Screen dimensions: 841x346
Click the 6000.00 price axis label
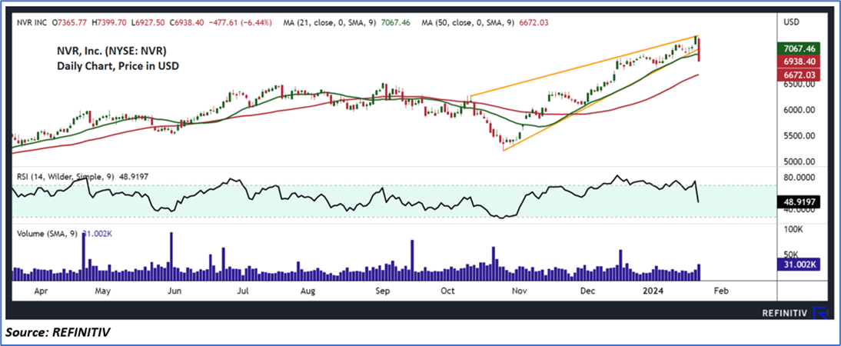click(801, 110)
